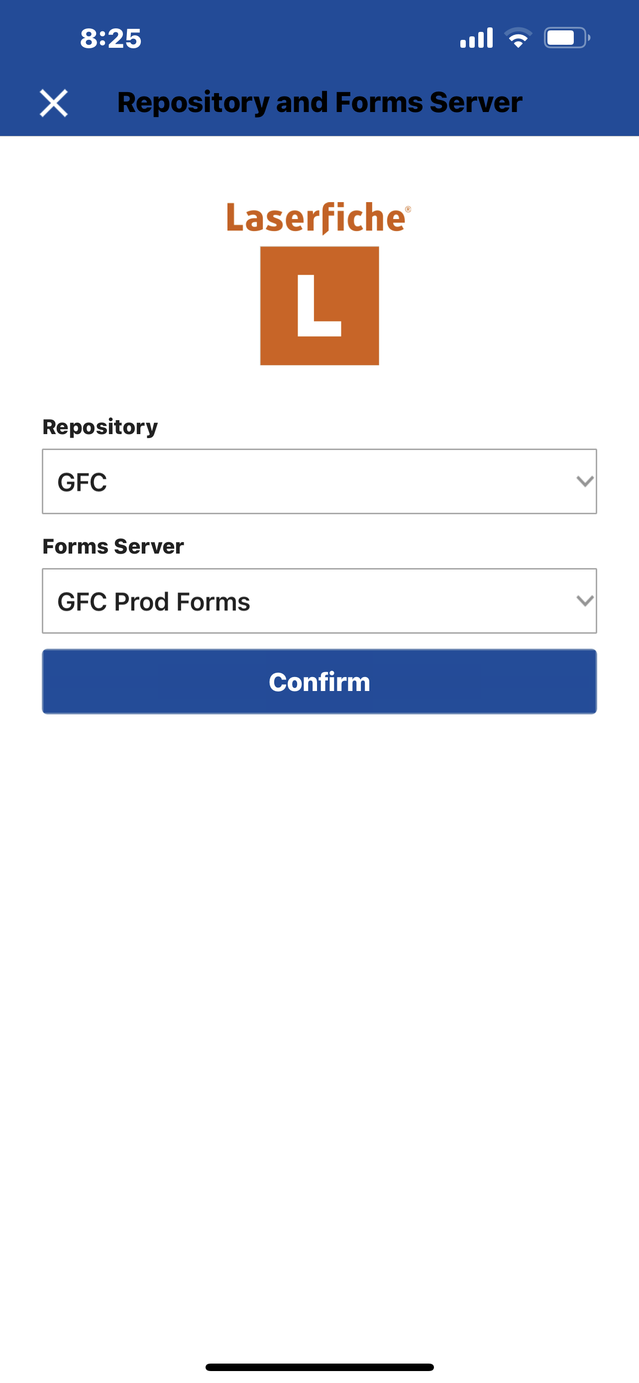
Task: Tap the Repository field label
Action: point(100,427)
